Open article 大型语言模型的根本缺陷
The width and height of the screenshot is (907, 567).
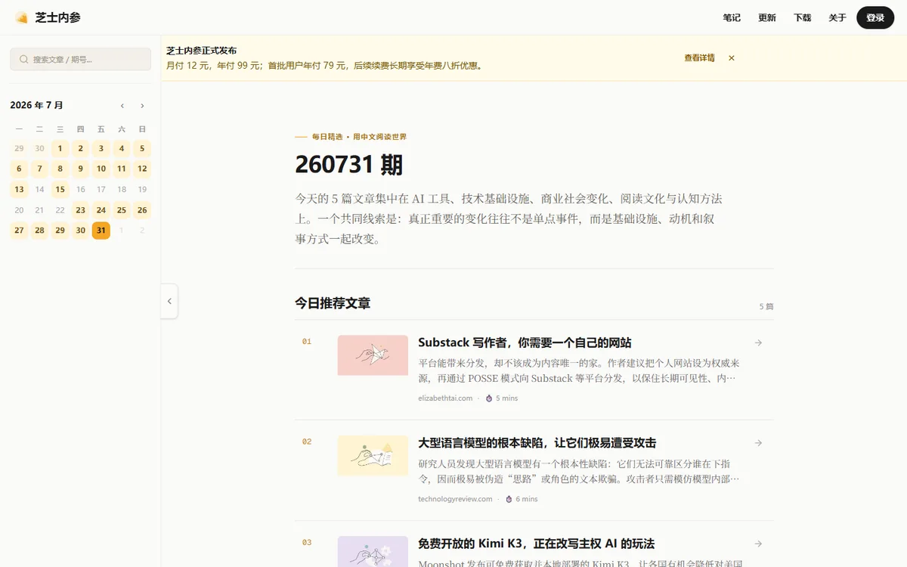(537, 443)
